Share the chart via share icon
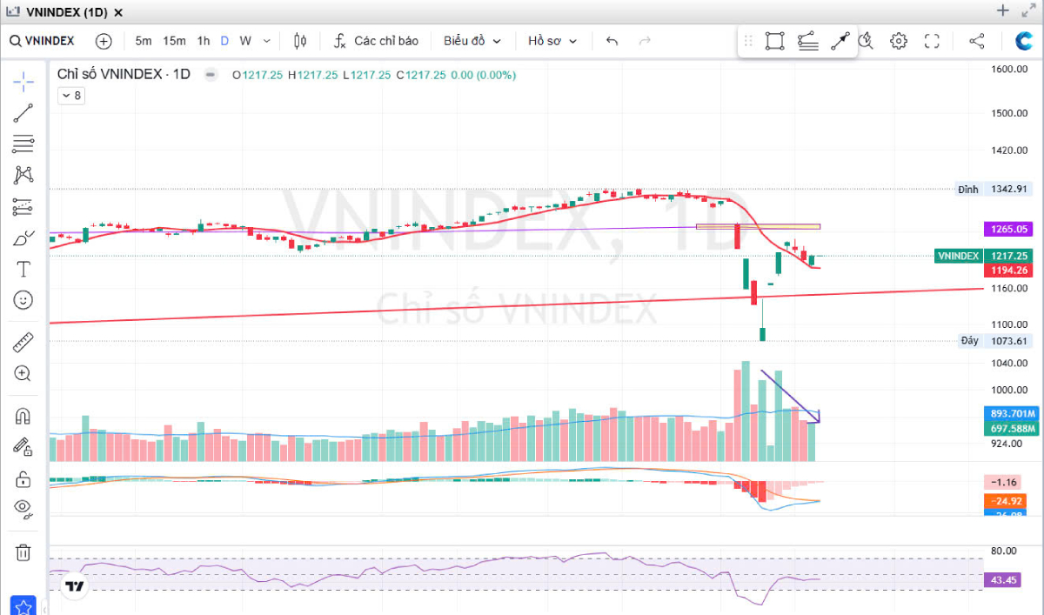 (976, 41)
